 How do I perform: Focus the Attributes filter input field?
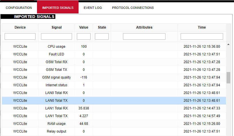(x=144, y=36)
